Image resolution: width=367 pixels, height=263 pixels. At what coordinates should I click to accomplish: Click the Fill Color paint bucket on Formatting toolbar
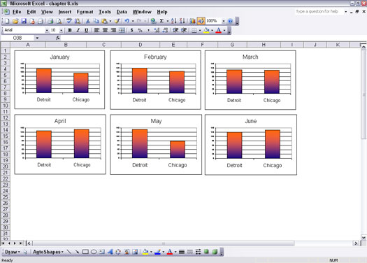206,30
